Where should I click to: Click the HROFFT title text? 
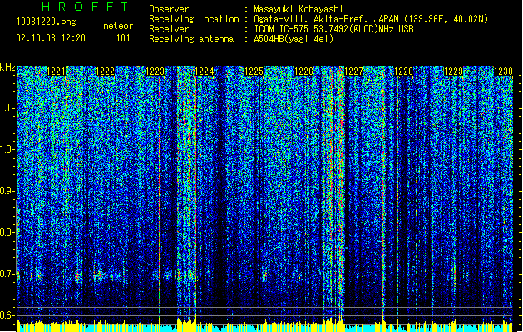click(x=86, y=7)
